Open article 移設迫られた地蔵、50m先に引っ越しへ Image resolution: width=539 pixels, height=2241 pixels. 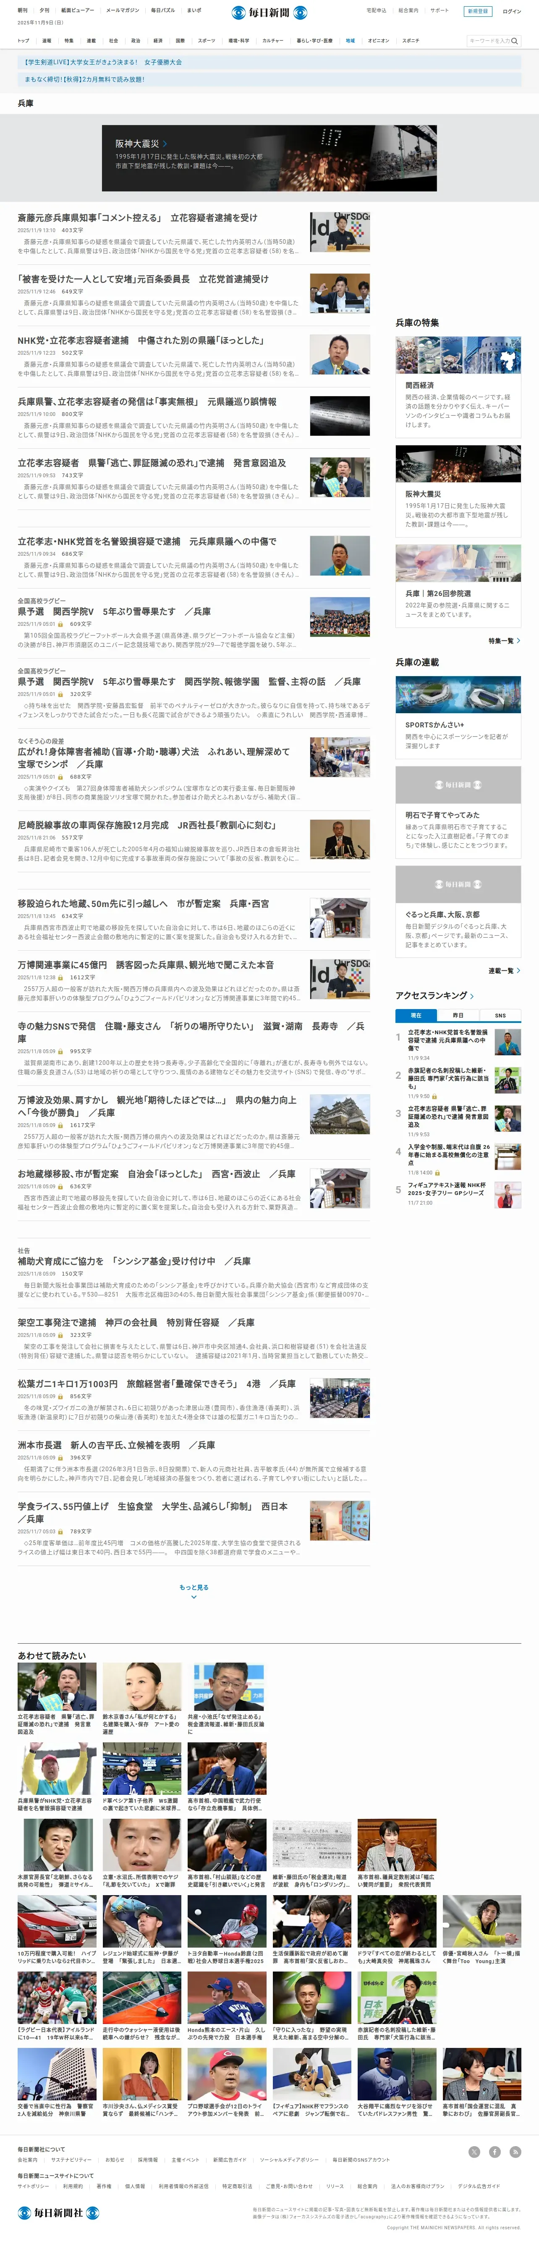(x=144, y=903)
